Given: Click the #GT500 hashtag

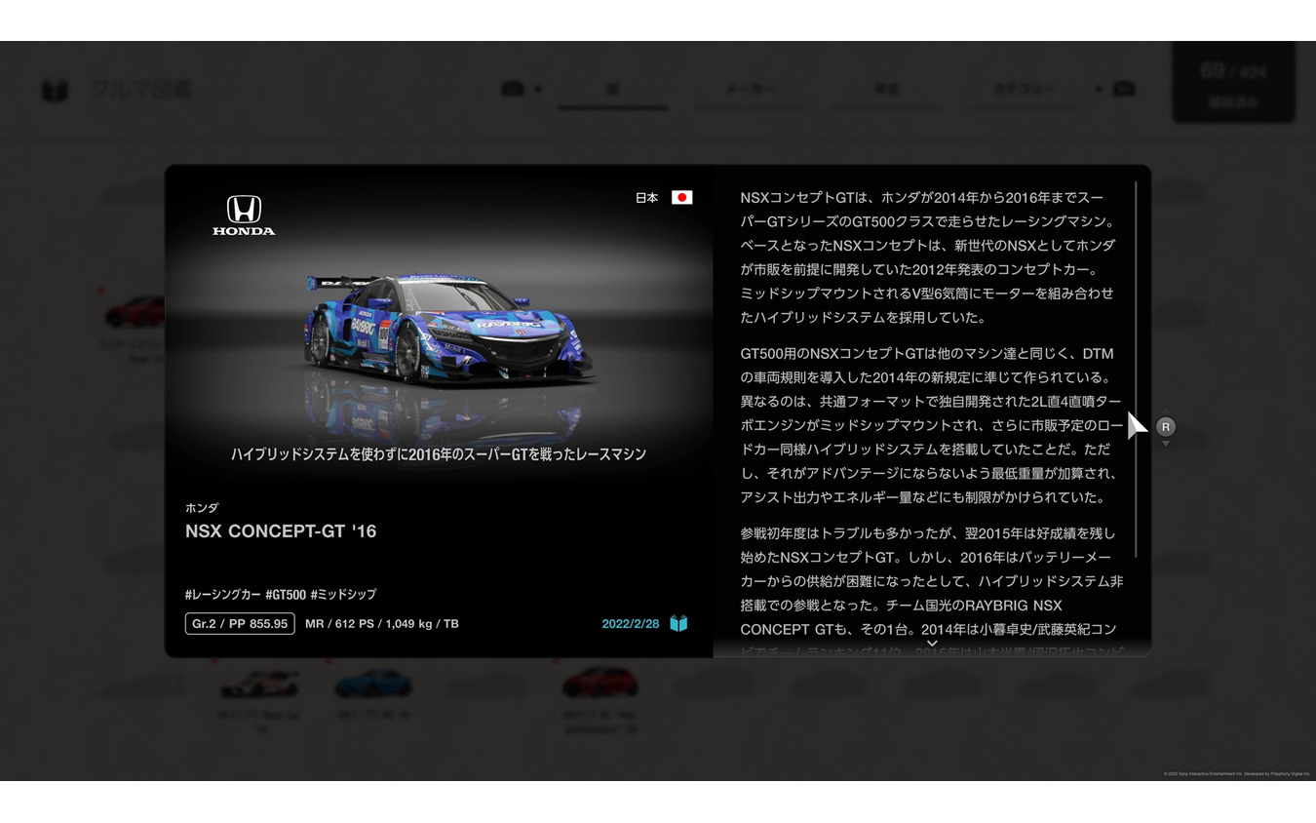Looking at the screenshot, I should [286, 594].
